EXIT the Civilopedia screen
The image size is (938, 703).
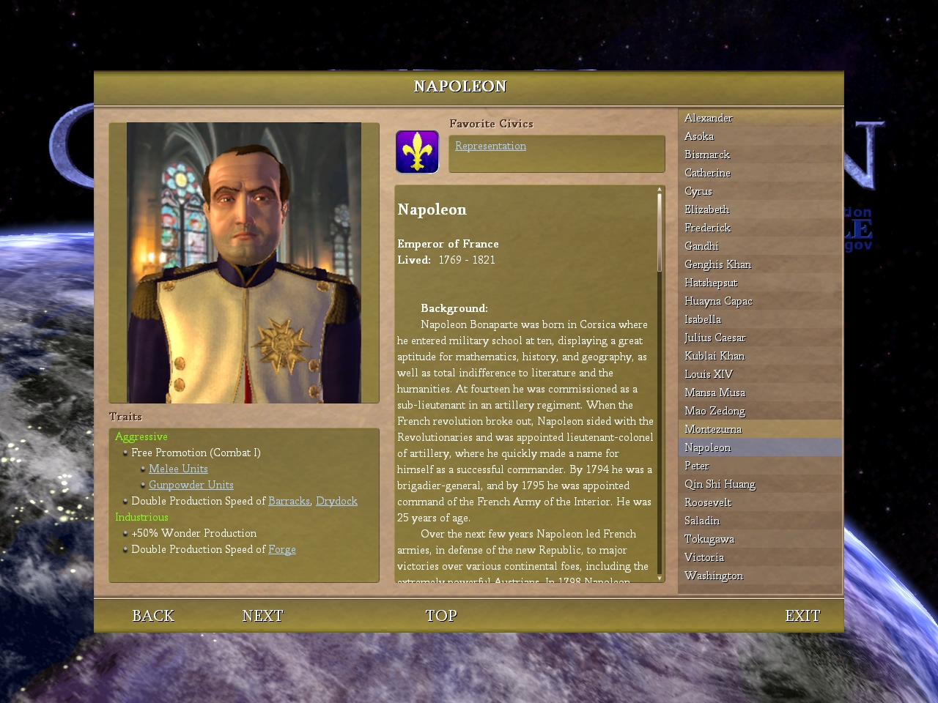(x=802, y=616)
